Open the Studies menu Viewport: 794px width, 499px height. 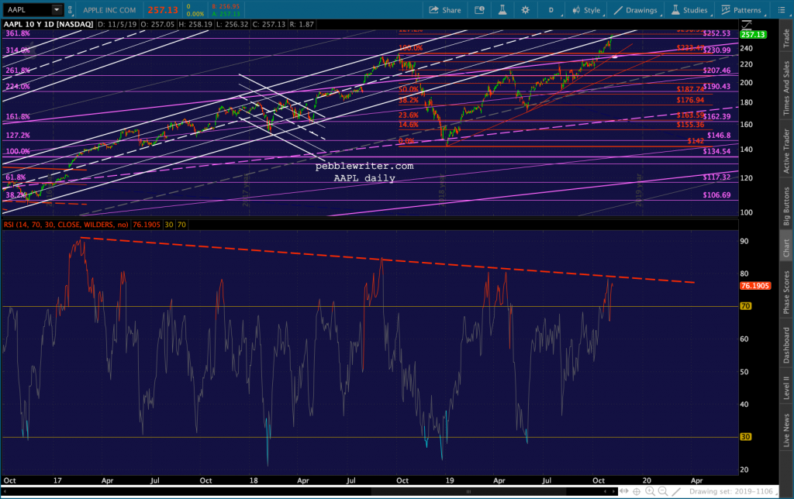point(689,10)
